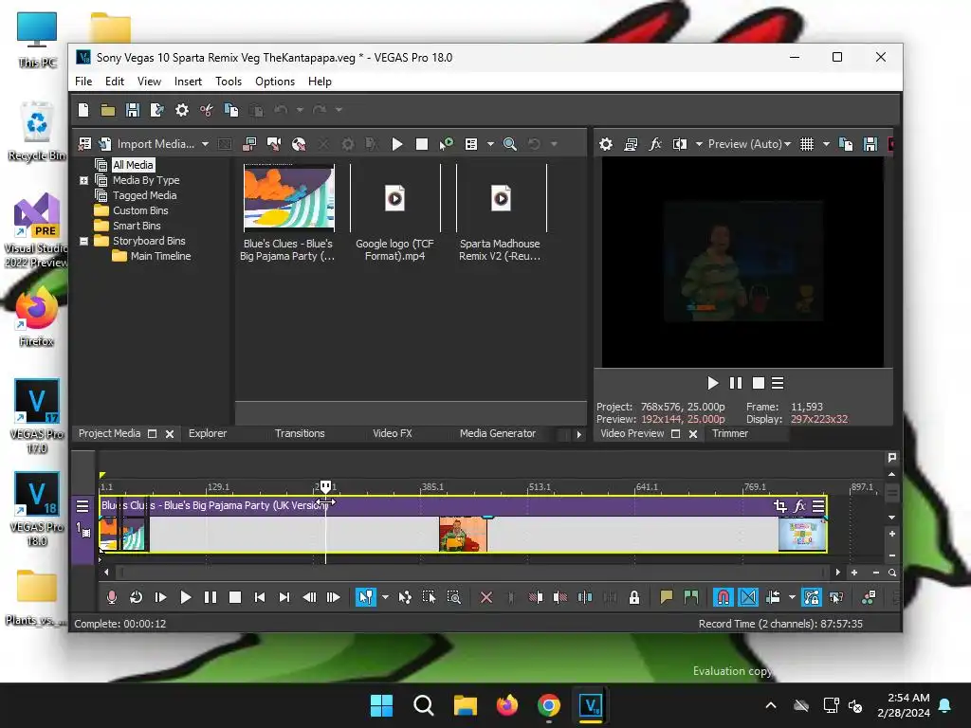
Task: Open Project Video Properties in preview panel
Action: click(606, 144)
